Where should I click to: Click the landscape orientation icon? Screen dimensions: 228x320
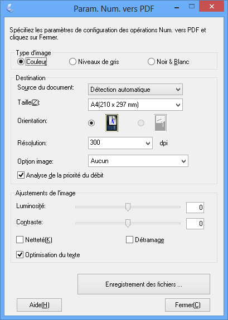(x=160, y=123)
